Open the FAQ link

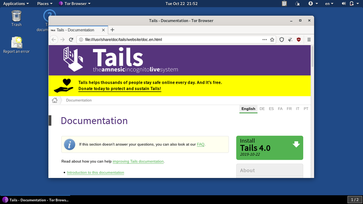[200, 144]
